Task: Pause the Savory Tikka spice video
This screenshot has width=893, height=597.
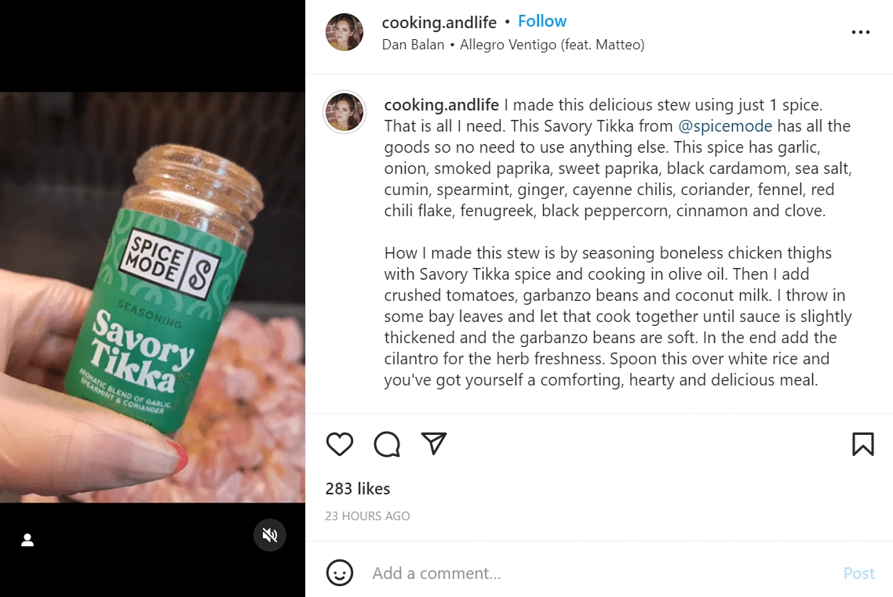Action: pyautogui.click(x=152, y=298)
